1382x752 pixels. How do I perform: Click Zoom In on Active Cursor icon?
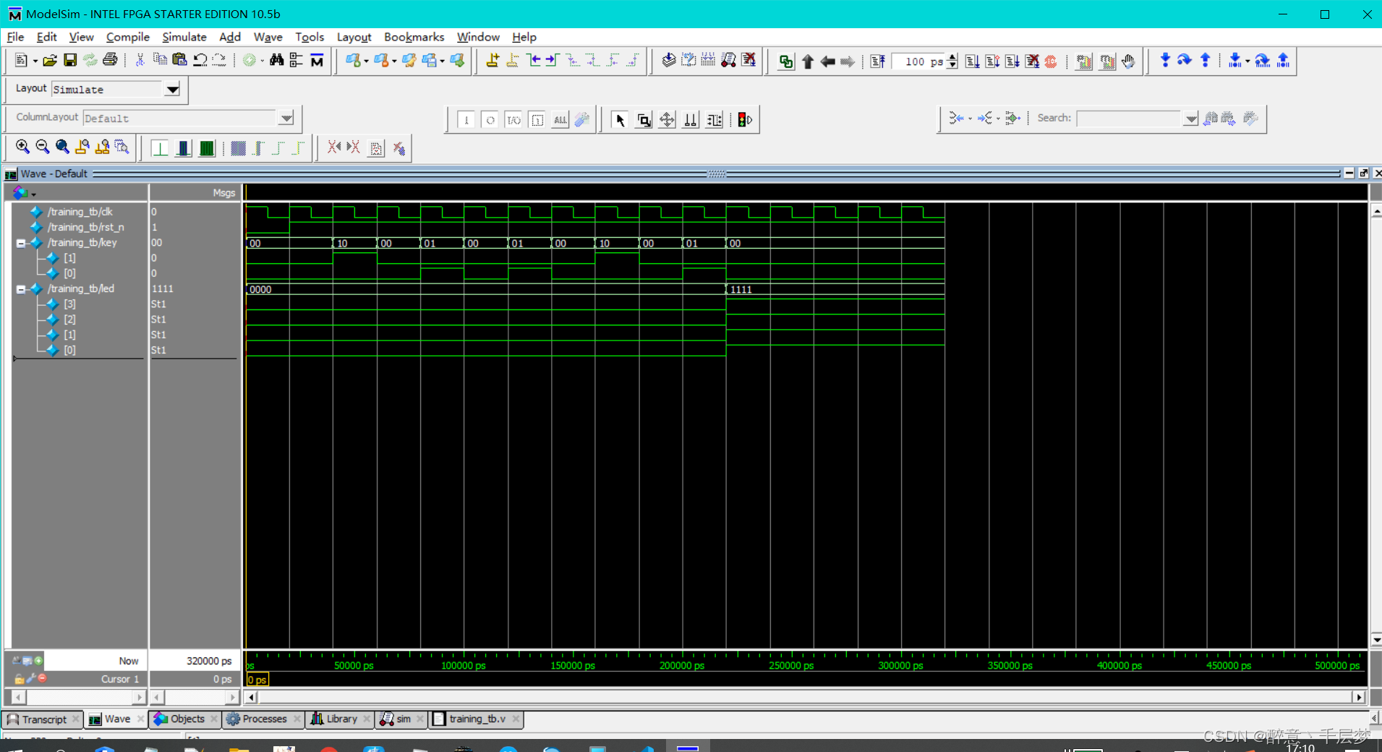(x=82, y=148)
